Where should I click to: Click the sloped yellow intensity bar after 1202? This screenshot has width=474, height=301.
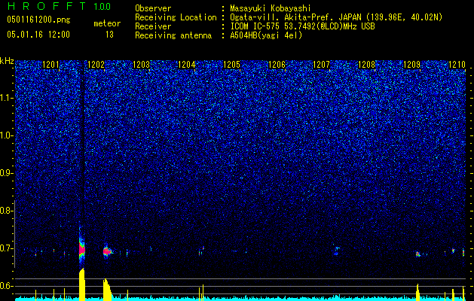point(107,290)
